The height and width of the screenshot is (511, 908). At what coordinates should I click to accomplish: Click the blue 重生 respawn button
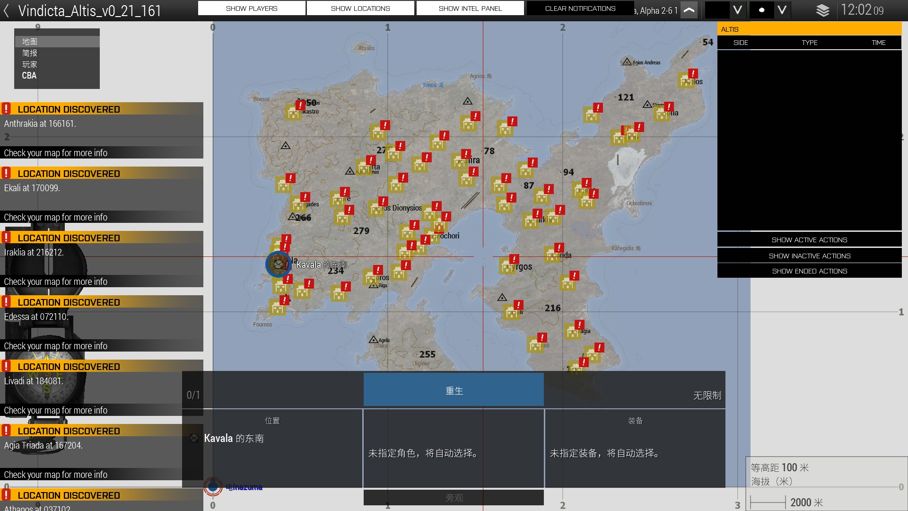(x=454, y=390)
